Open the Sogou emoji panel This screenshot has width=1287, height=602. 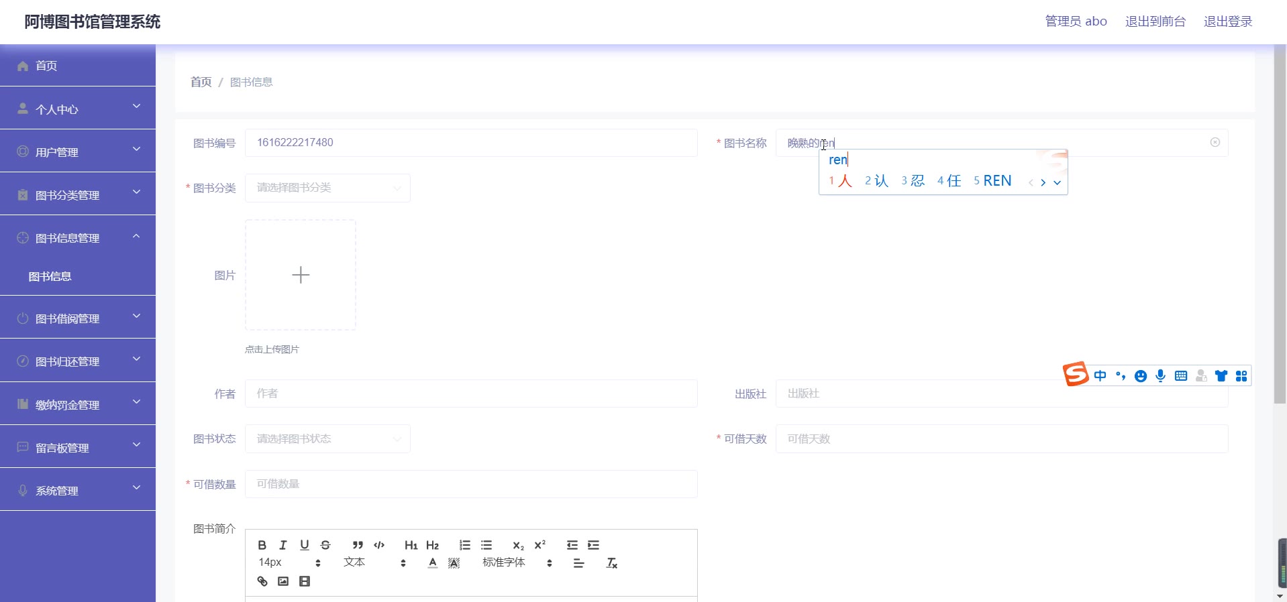click(x=1141, y=376)
